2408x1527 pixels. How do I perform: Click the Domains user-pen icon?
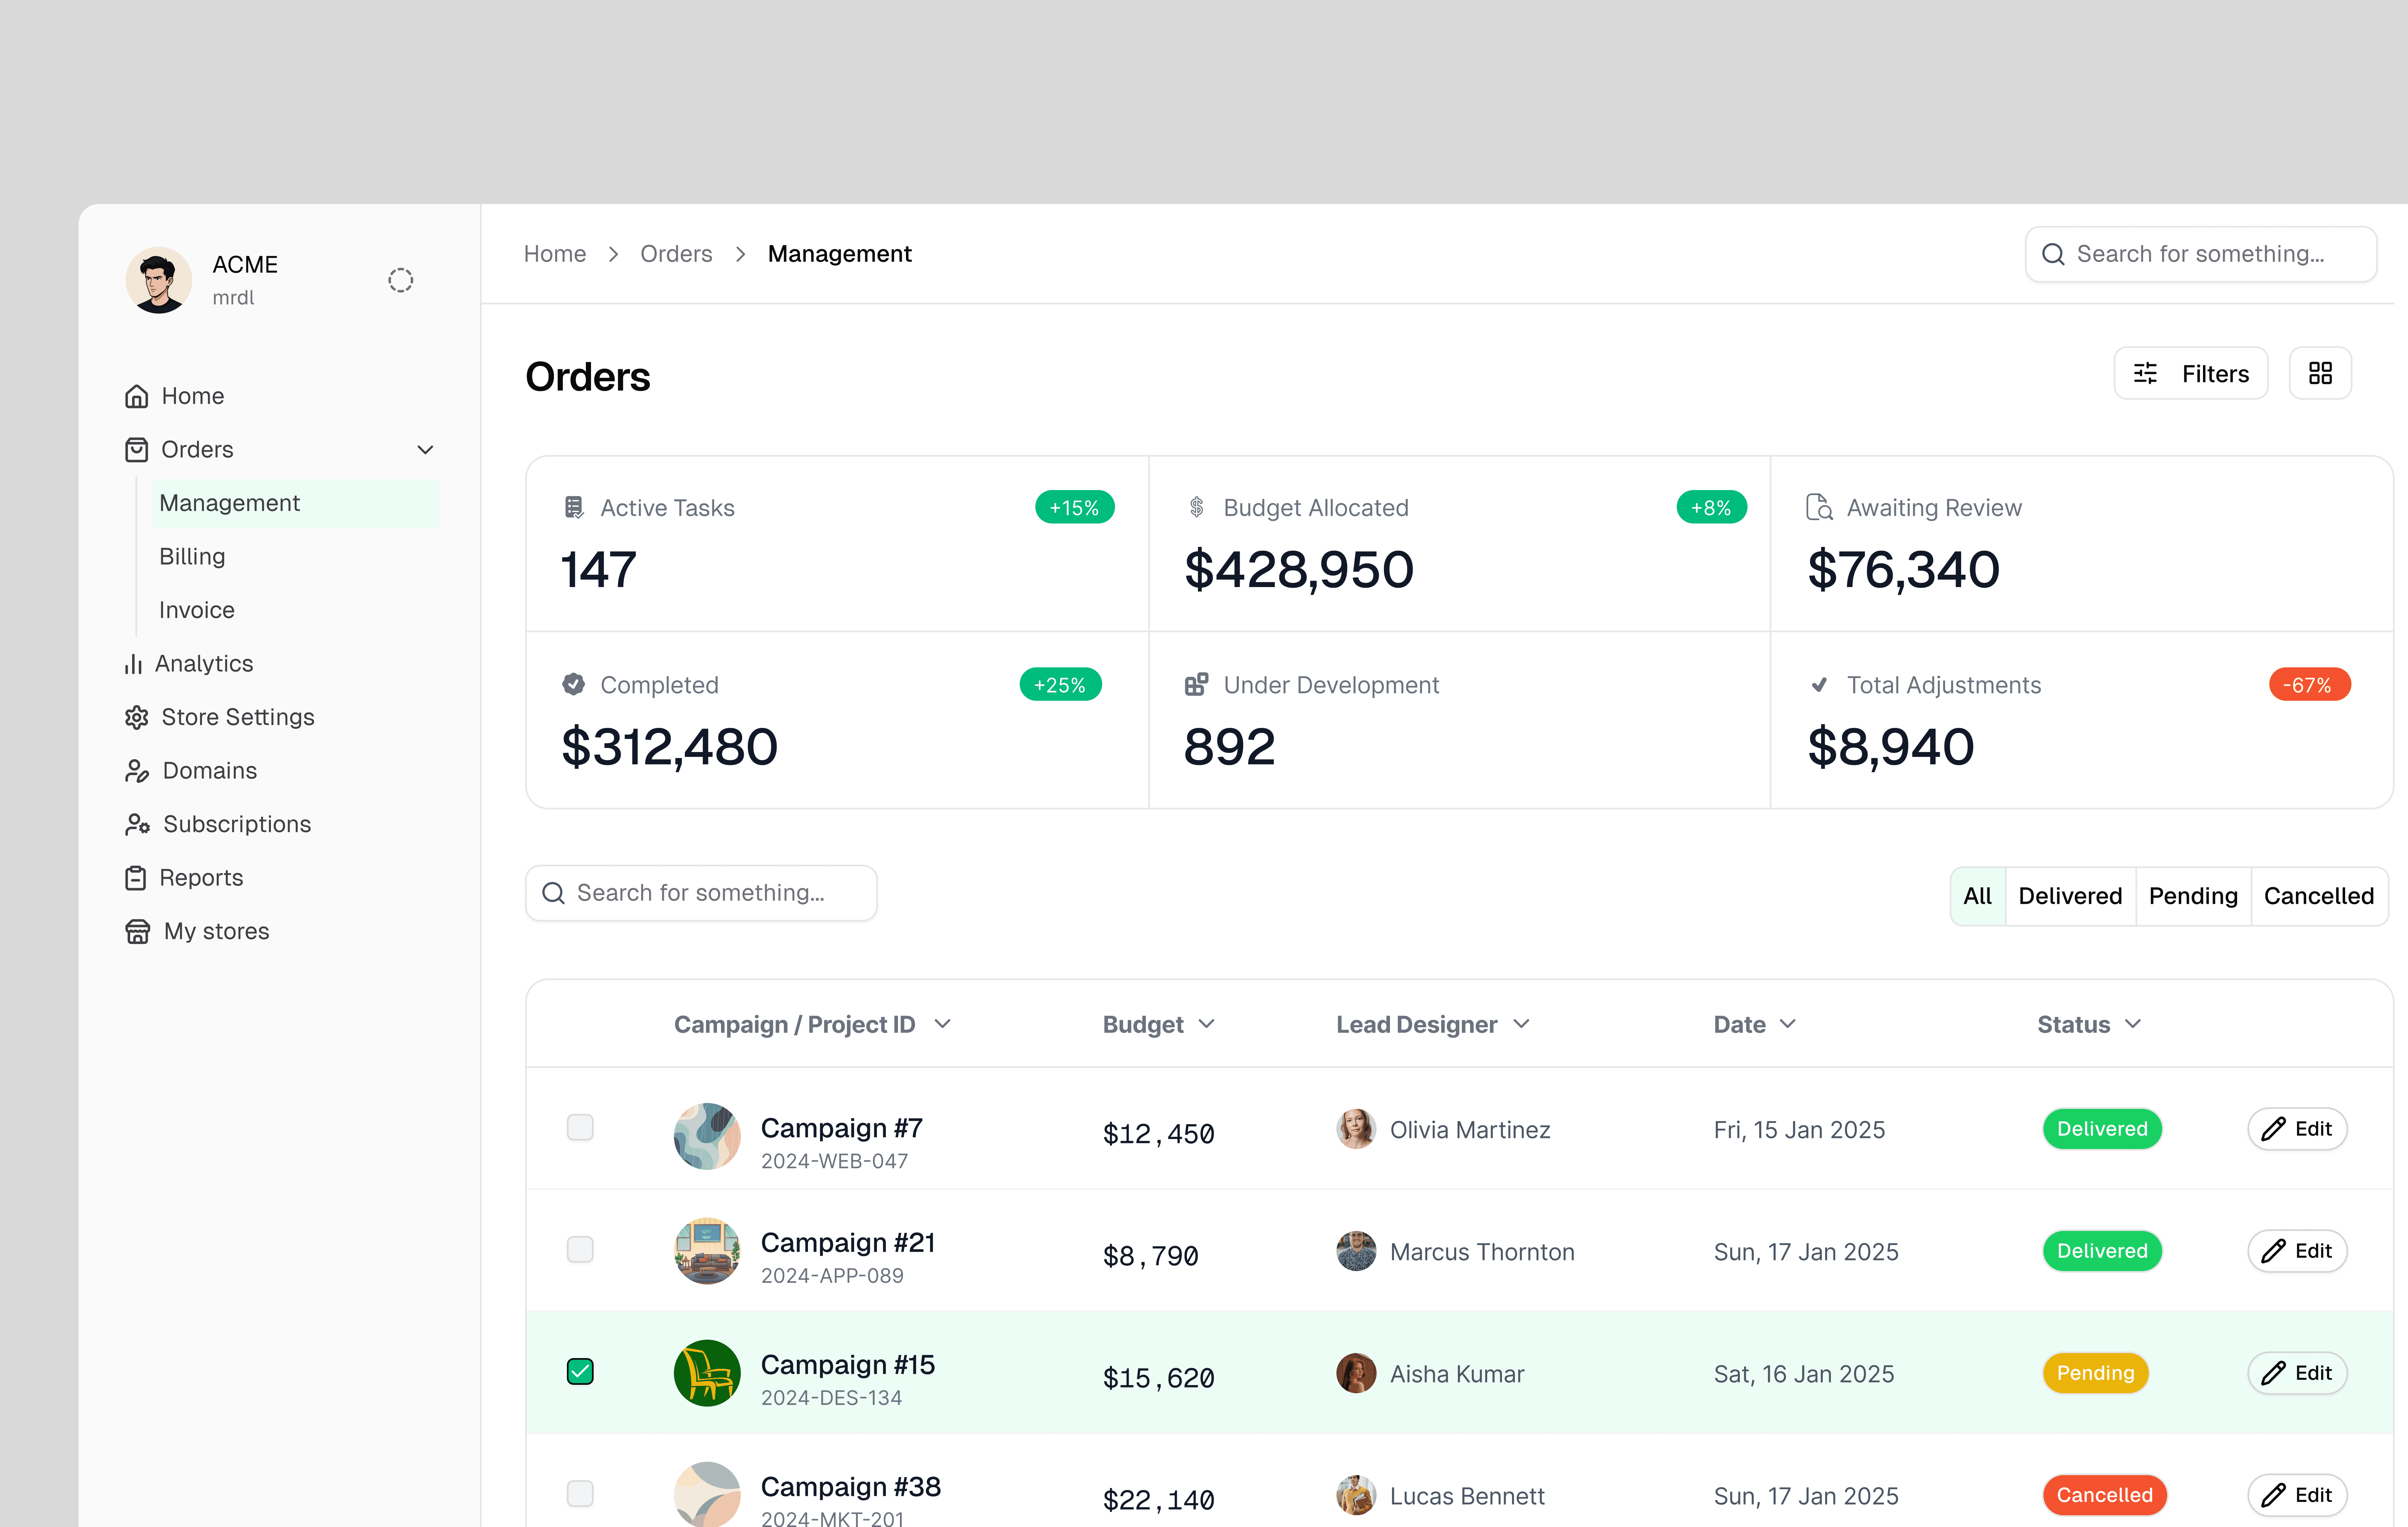[137, 771]
